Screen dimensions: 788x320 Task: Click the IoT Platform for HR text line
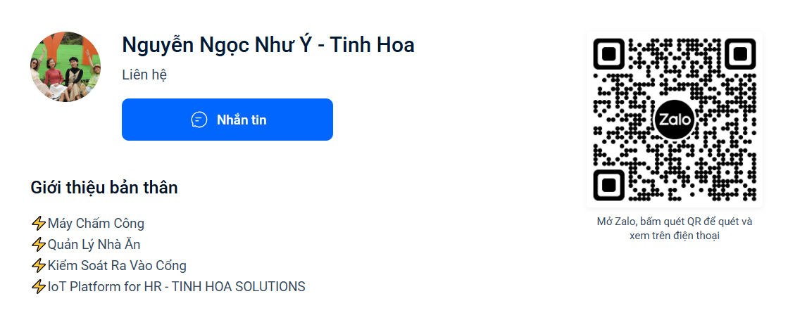point(176,287)
